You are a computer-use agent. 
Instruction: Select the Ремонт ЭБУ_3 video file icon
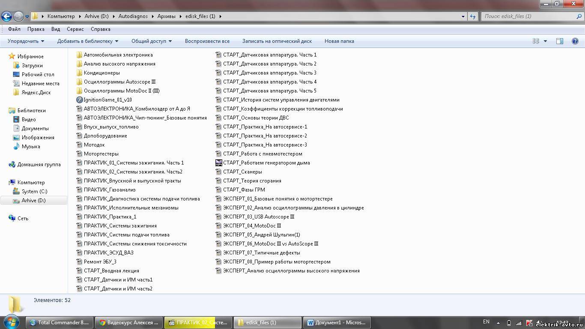point(79,262)
